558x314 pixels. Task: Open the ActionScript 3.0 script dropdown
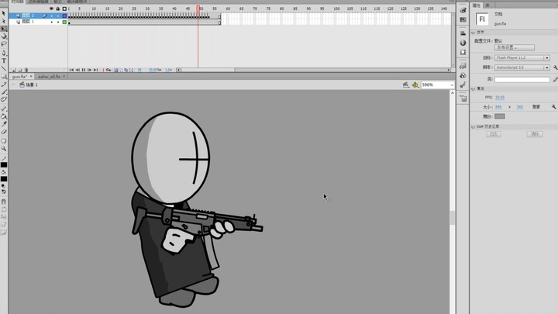point(521,67)
